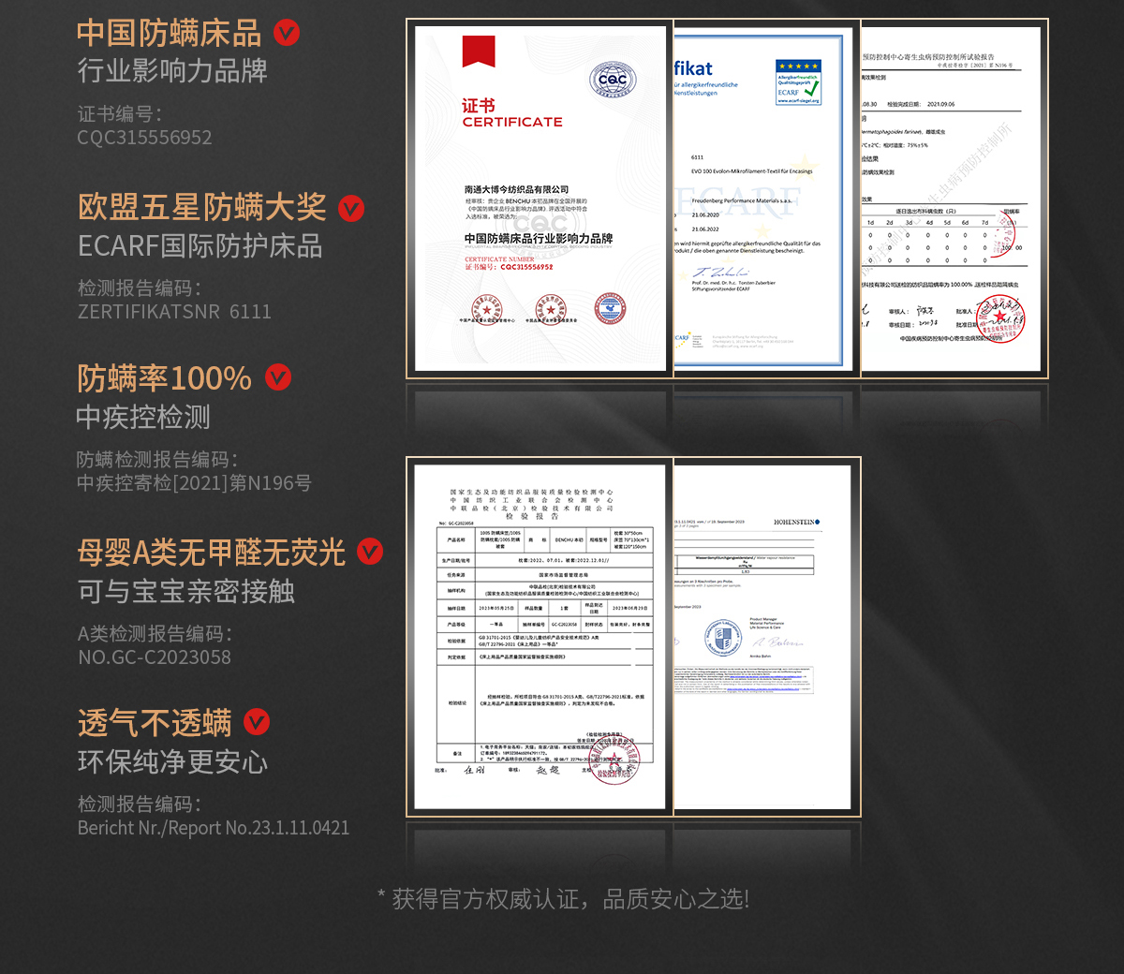The image size is (1124, 974).
Task: Open the CDC mite-prevention test report thumbnail
Action: [954, 199]
